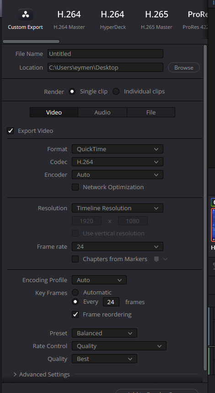
Task: Switch to the Audio tab
Action: point(102,112)
